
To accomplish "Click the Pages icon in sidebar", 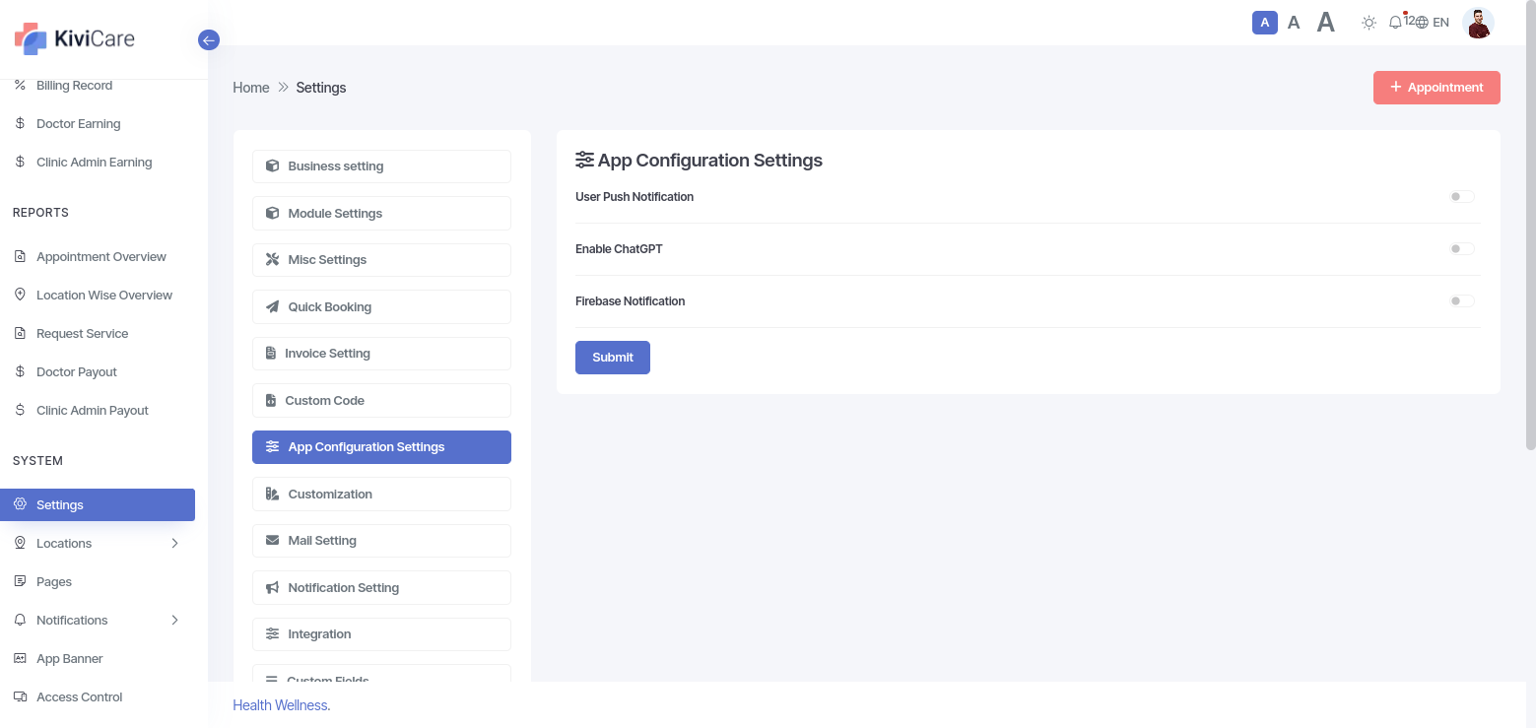I will (x=20, y=582).
